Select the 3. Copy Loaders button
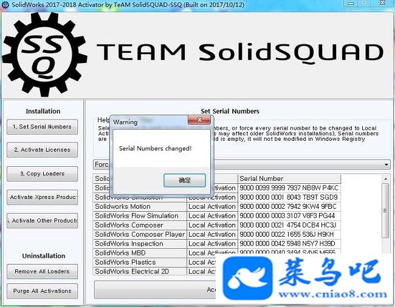 pos(42,174)
